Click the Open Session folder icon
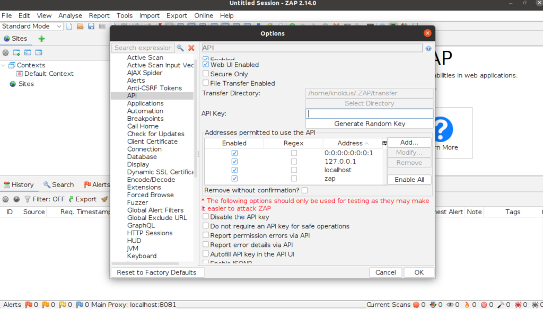Screen dimensions: 543x309 [80, 26]
